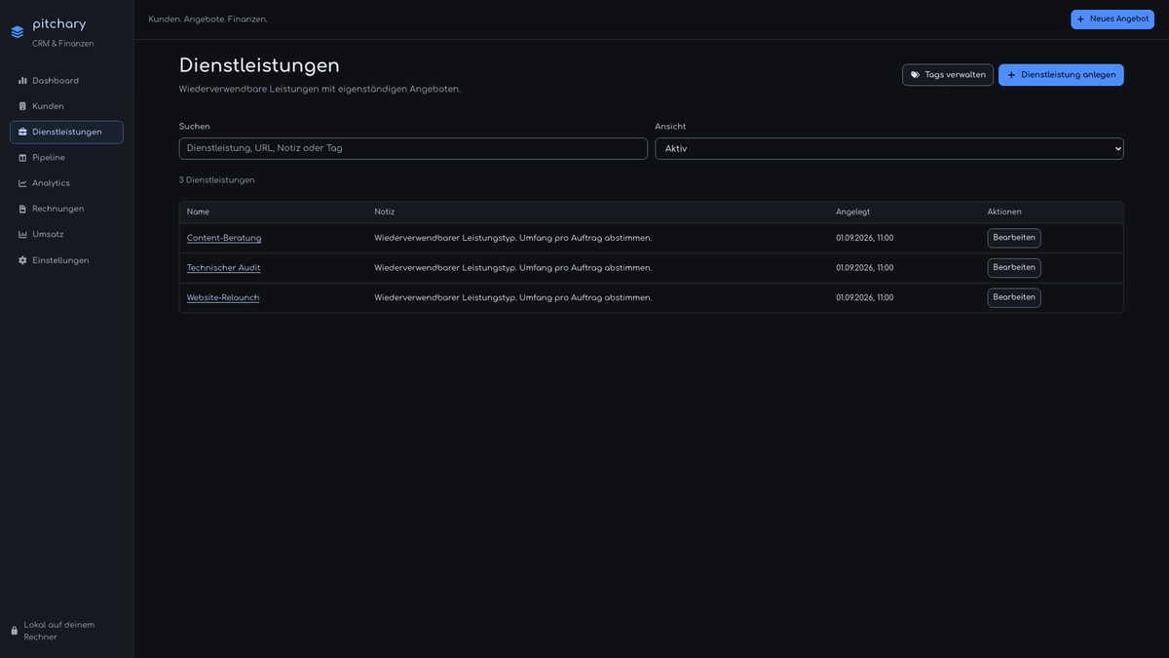Open the Content-Beratung link

point(224,238)
